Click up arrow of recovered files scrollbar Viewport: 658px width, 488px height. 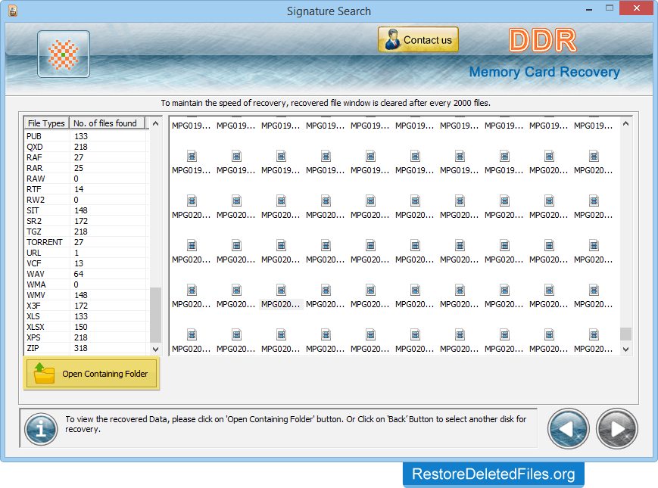point(625,123)
